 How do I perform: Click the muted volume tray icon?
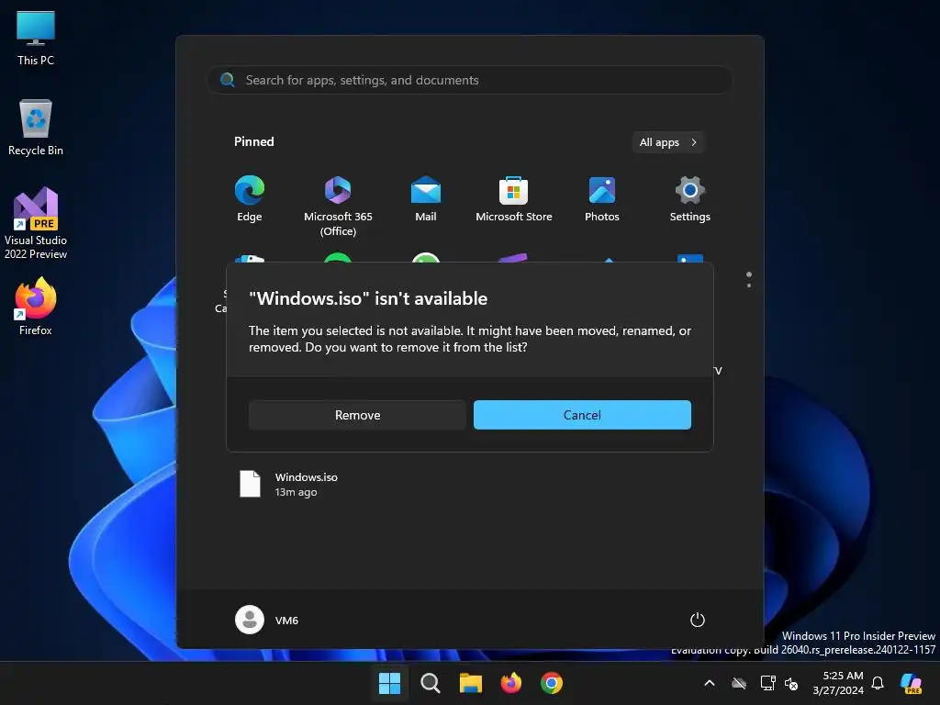791,683
